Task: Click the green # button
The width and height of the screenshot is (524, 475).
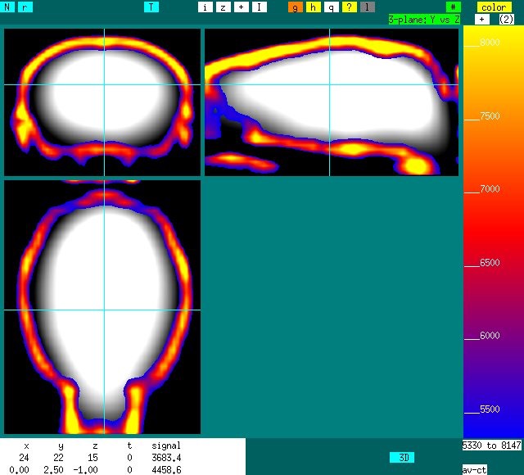Action: tap(454, 7)
